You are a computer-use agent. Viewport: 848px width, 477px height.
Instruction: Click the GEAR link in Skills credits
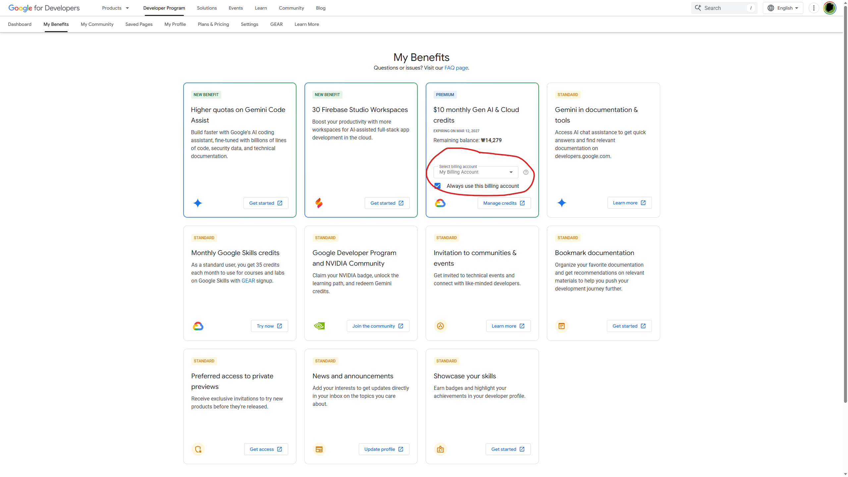point(248,281)
